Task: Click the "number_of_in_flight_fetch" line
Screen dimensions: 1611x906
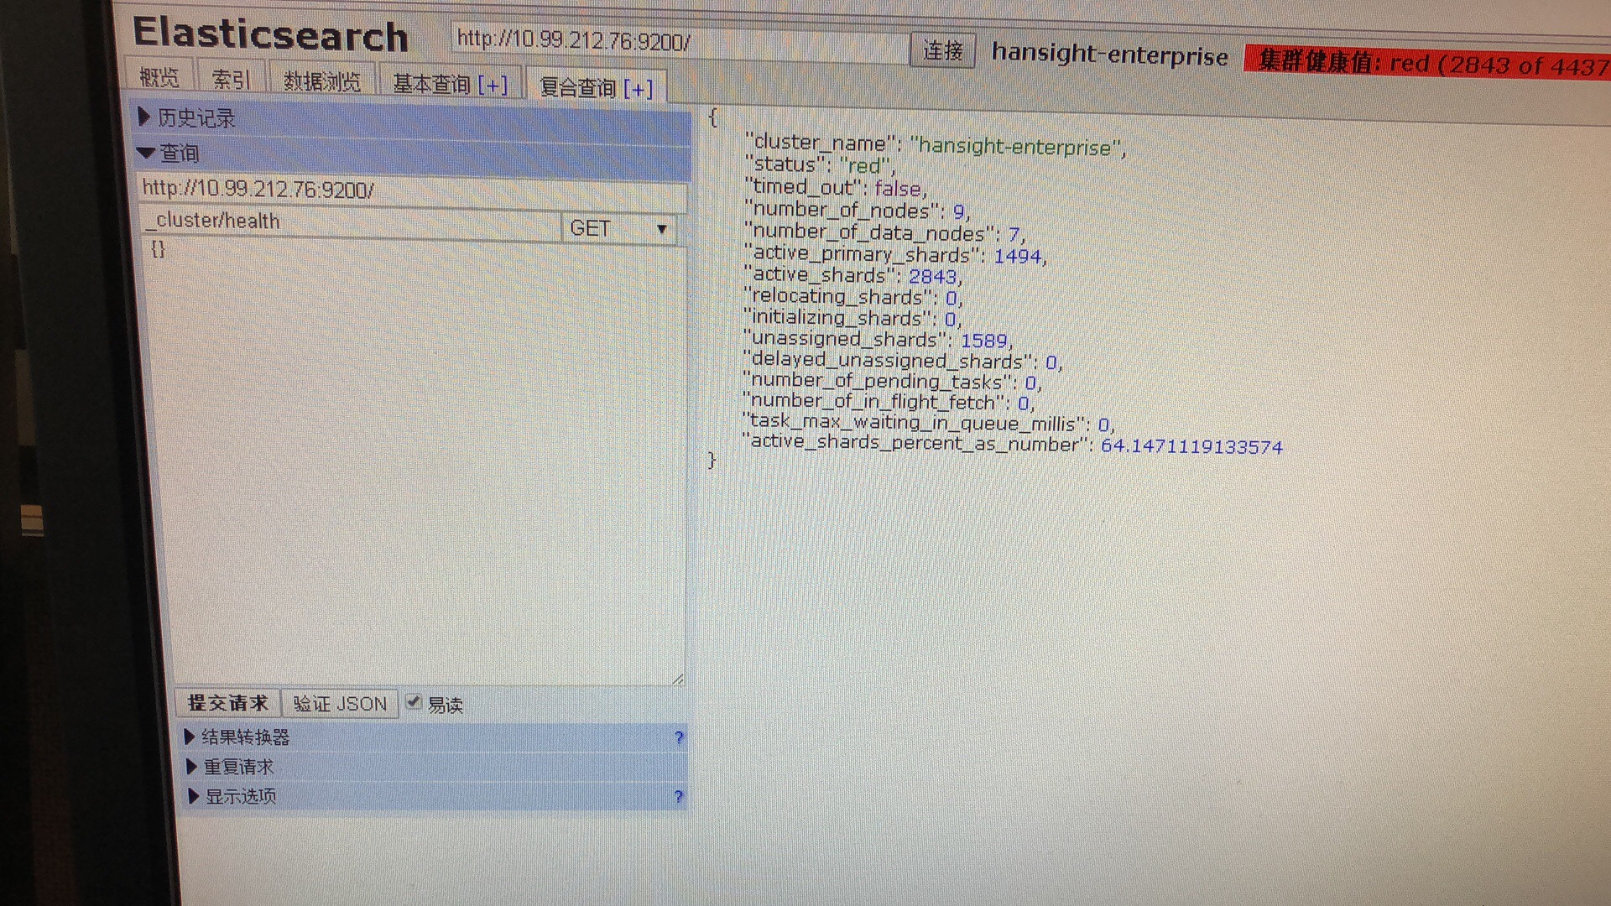Action: click(x=889, y=403)
